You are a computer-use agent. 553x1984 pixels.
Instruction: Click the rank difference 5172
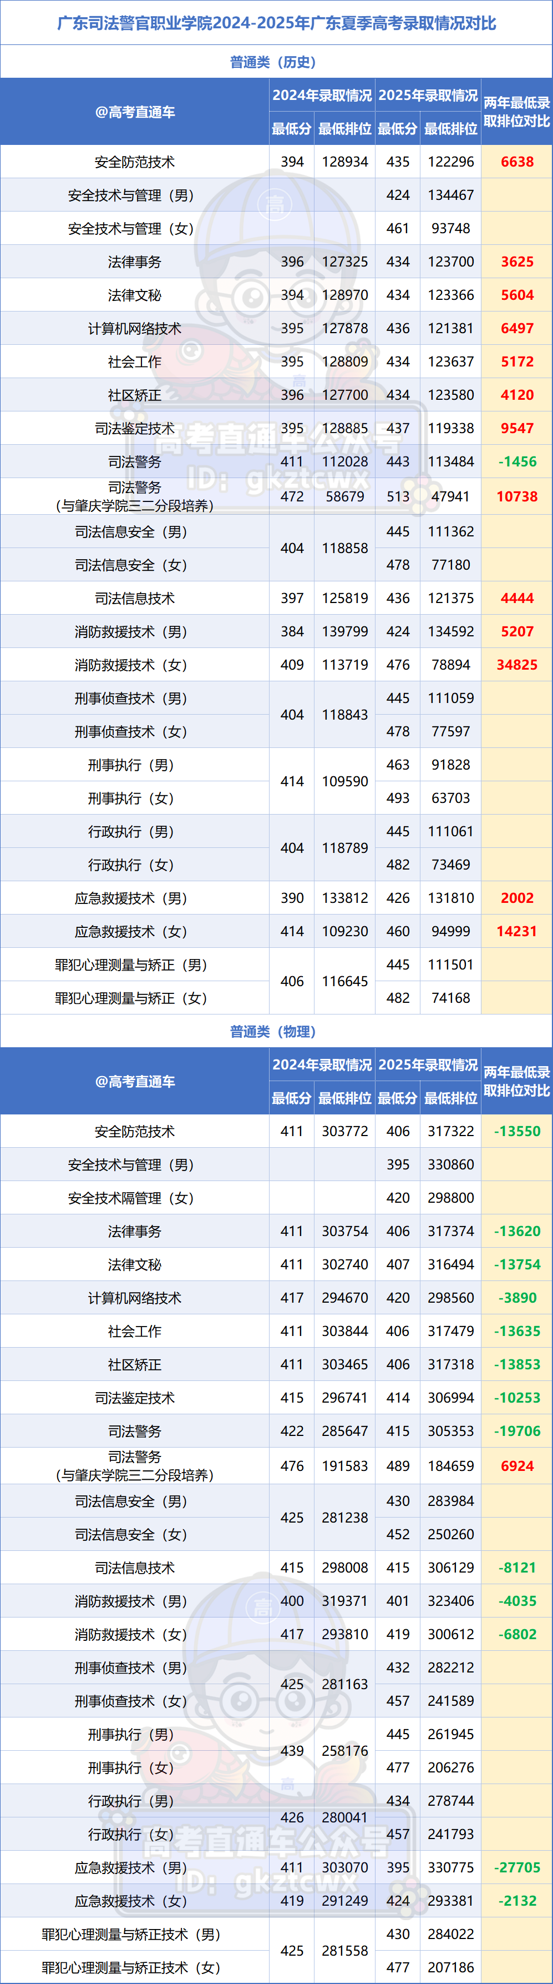click(x=517, y=361)
